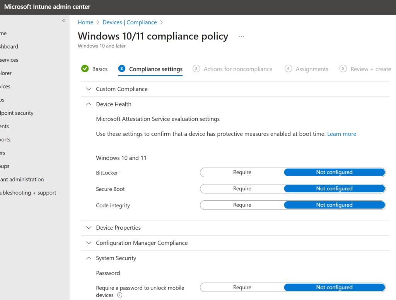Navigate to Home in the breadcrumb
Screen dimensions: 396x300
85,22
